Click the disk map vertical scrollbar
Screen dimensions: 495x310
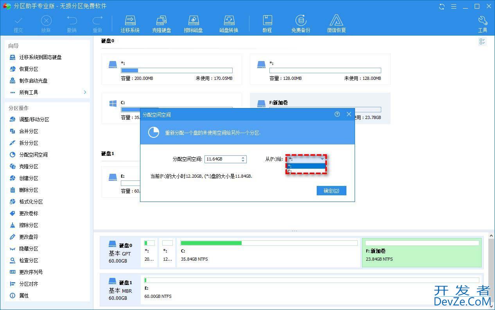pos(491,270)
